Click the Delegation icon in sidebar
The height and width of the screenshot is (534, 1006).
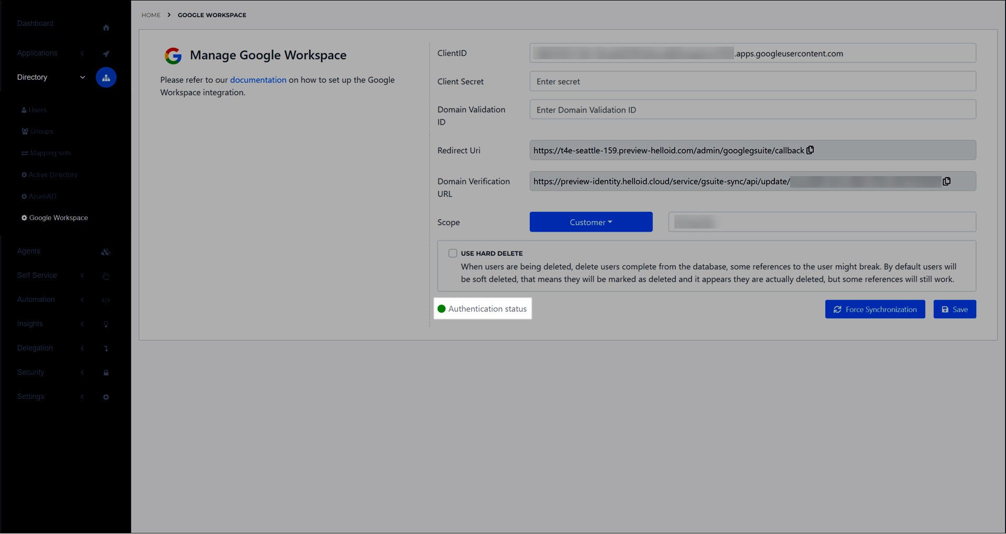click(106, 348)
